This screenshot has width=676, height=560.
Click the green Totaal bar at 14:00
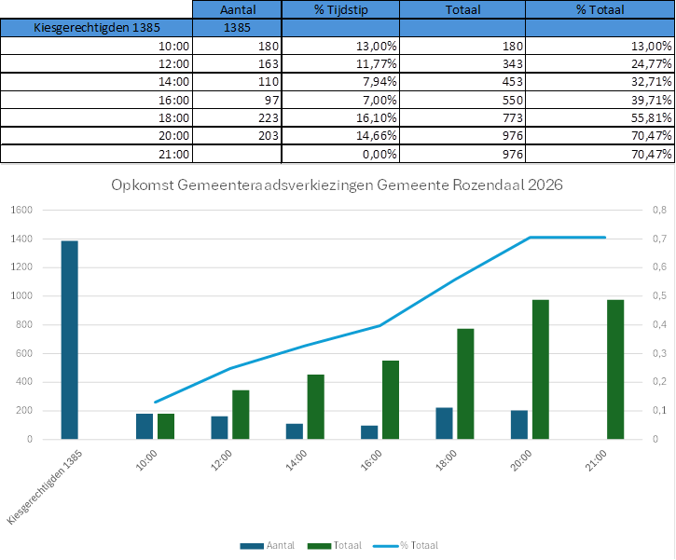point(316,406)
